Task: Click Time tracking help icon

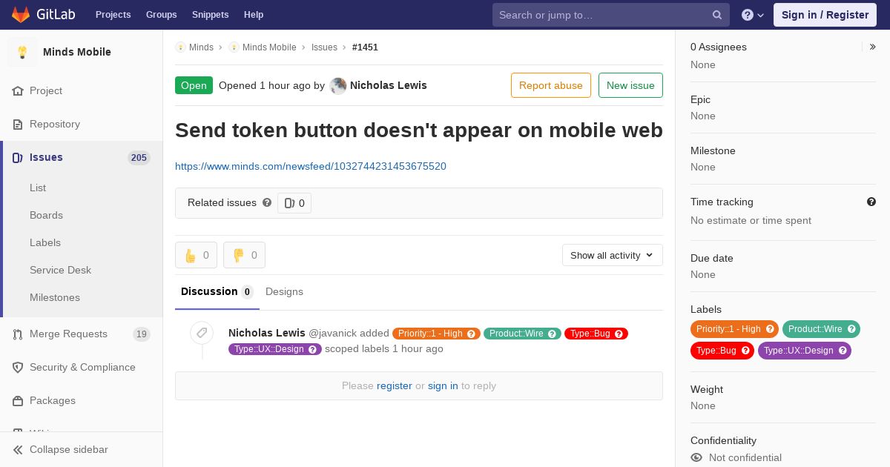Action: coord(871,202)
